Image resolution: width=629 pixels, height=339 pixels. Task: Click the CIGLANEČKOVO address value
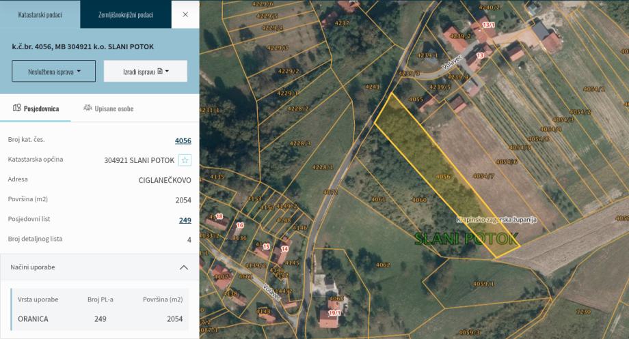coord(165,180)
